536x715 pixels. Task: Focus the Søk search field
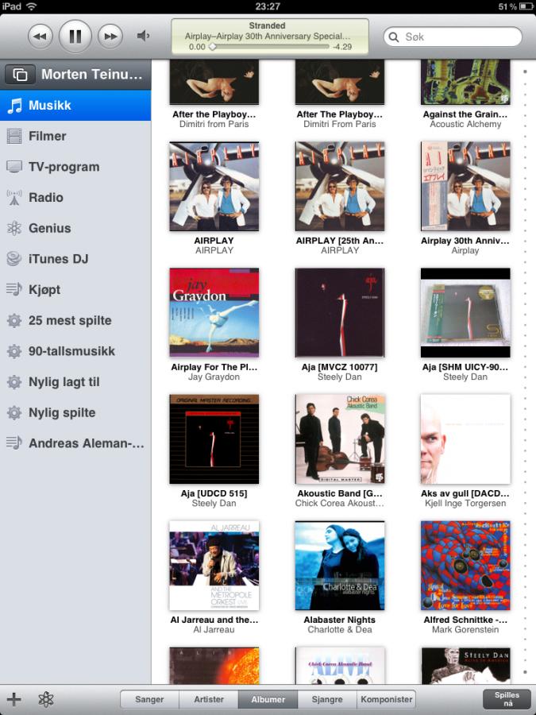point(453,37)
